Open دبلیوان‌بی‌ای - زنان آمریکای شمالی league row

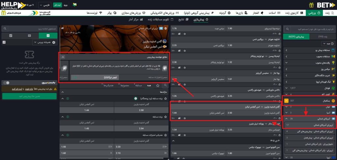tap(309, 144)
